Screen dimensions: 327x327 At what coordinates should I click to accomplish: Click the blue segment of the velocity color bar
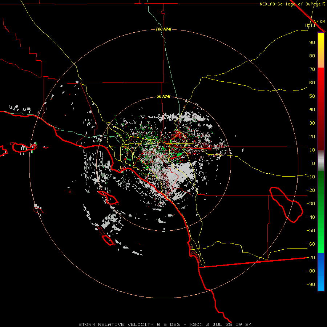[321, 271]
